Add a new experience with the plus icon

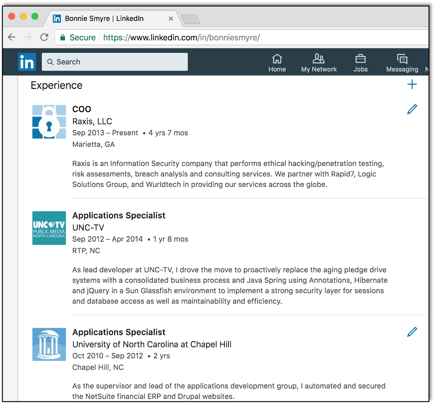coord(412,84)
